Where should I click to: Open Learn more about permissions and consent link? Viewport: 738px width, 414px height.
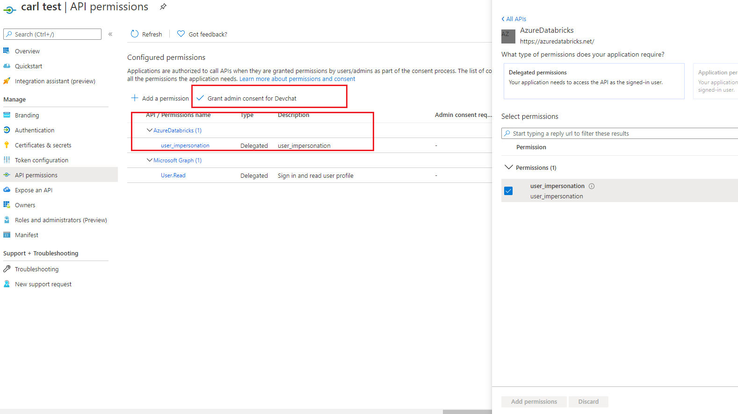[x=297, y=79]
